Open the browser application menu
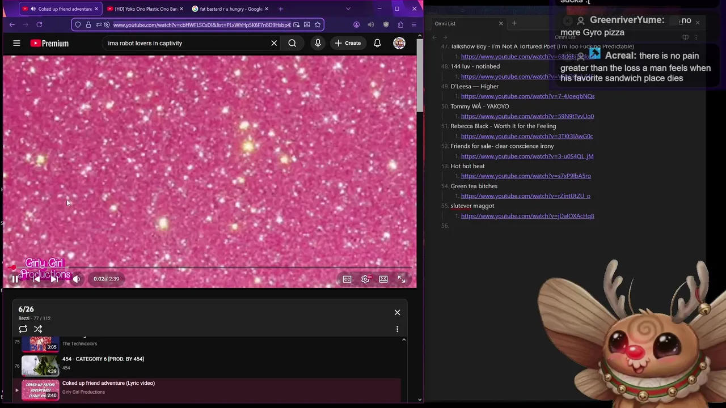 coord(414,24)
